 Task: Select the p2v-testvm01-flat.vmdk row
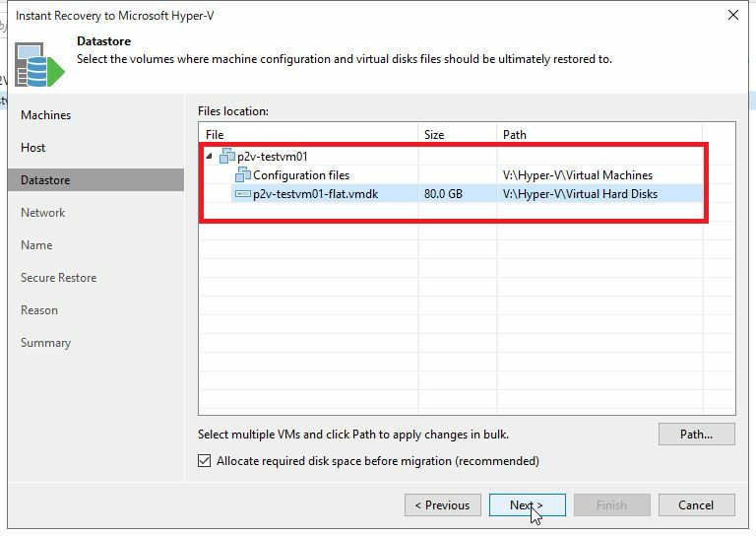pos(315,194)
